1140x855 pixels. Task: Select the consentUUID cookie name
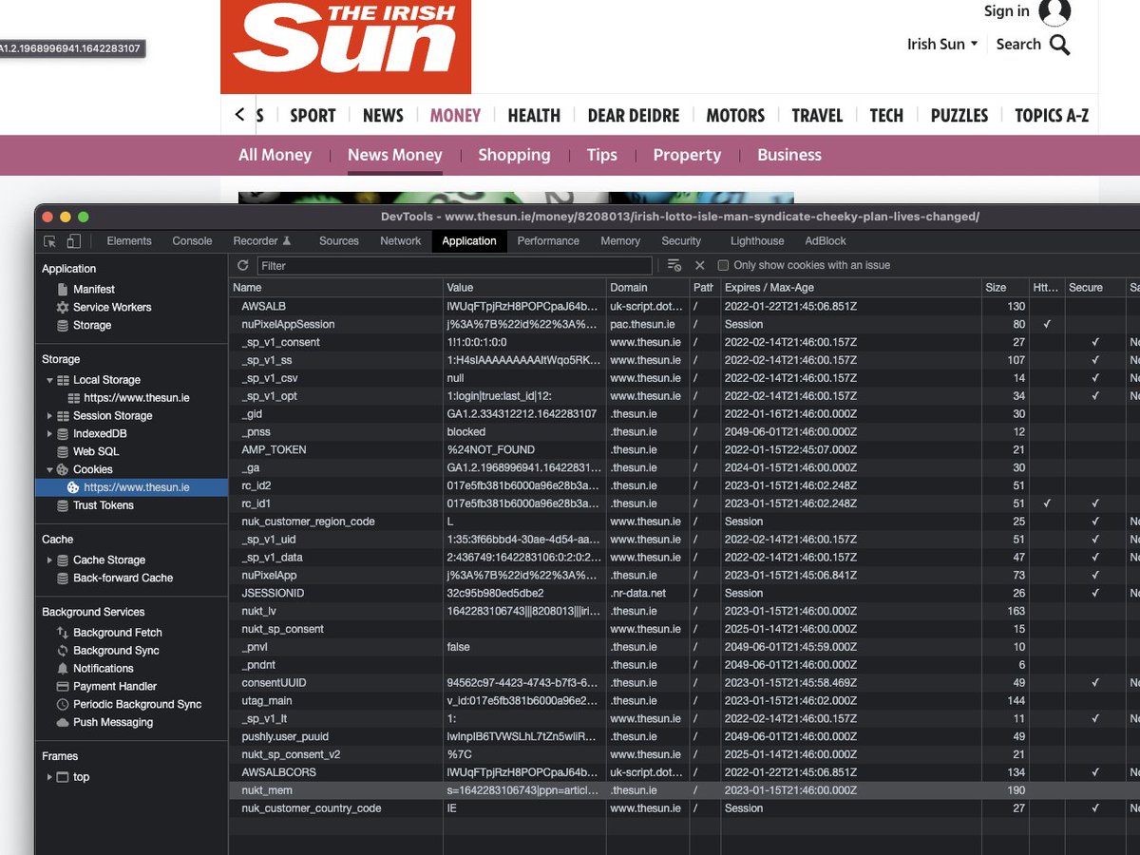click(274, 683)
